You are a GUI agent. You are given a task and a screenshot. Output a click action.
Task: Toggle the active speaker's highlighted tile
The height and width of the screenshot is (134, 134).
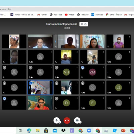(40, 87)
